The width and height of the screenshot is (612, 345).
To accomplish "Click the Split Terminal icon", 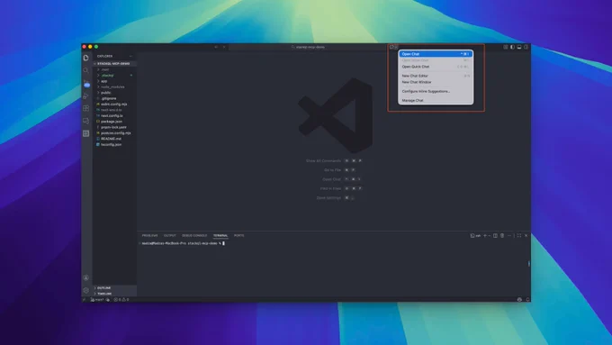I will pos(495,236).
